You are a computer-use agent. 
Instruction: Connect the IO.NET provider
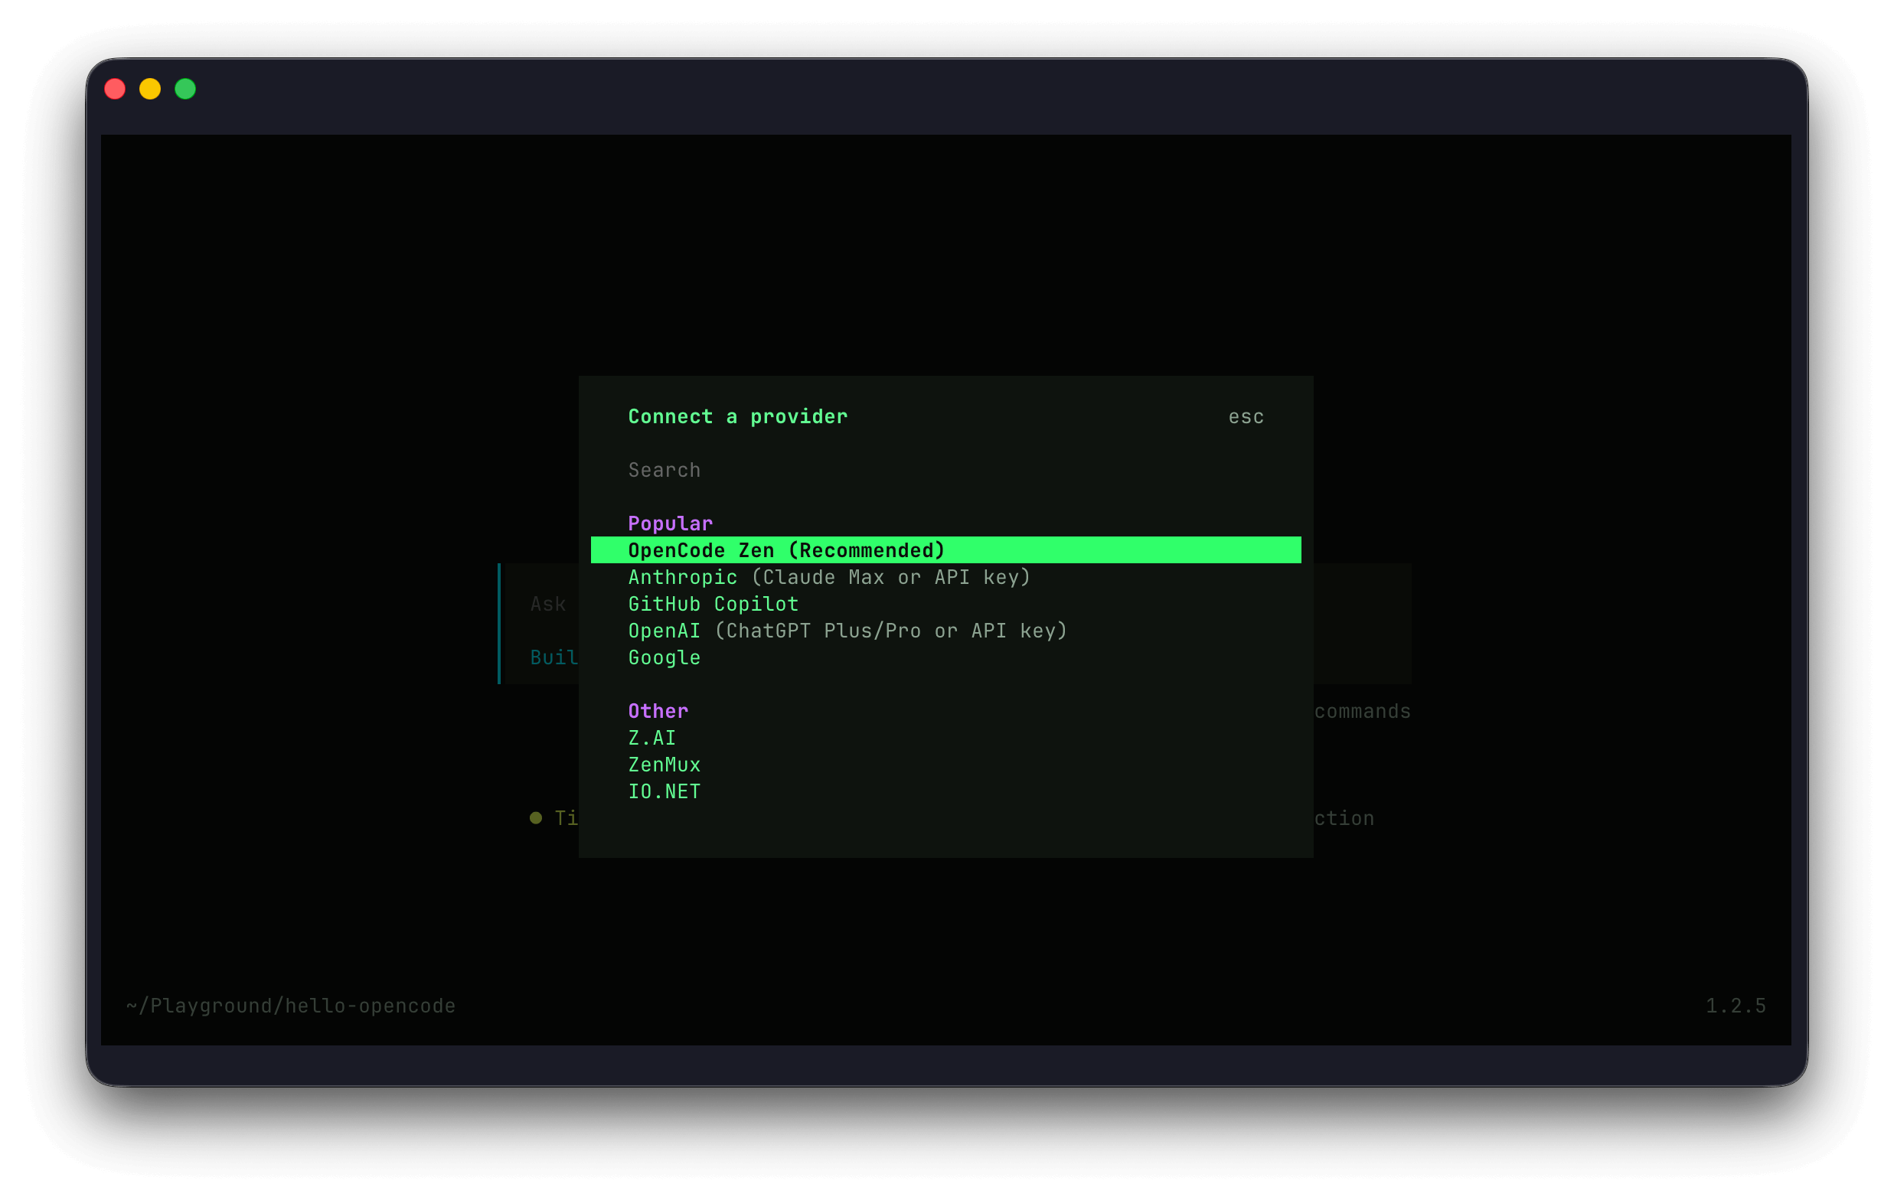click(x=665, y=791)
